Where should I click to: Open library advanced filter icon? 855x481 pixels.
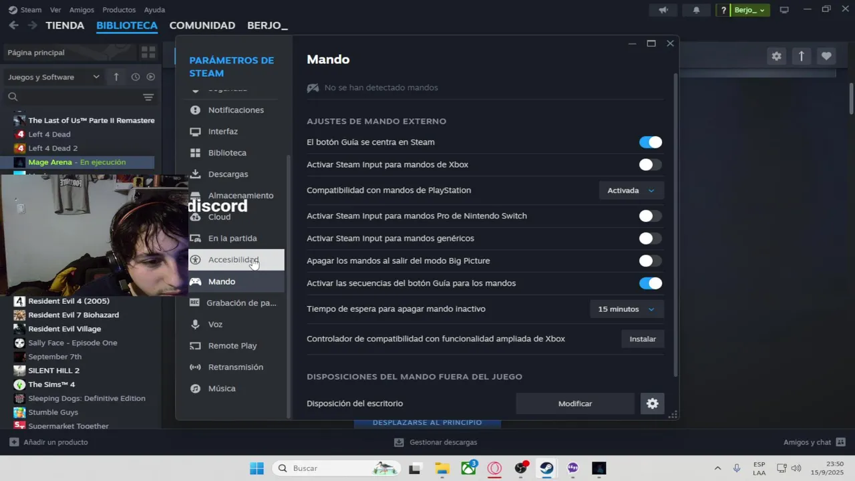point(148,97)
